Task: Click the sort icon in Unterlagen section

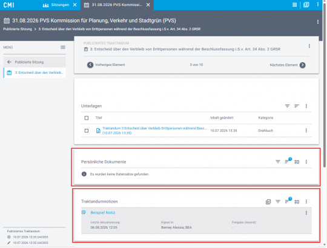Action: click(297, 106)
